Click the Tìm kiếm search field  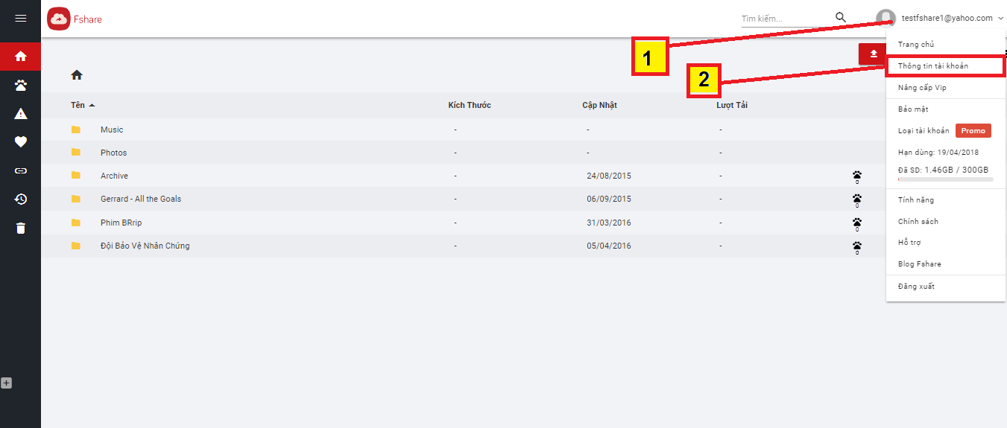783,19
